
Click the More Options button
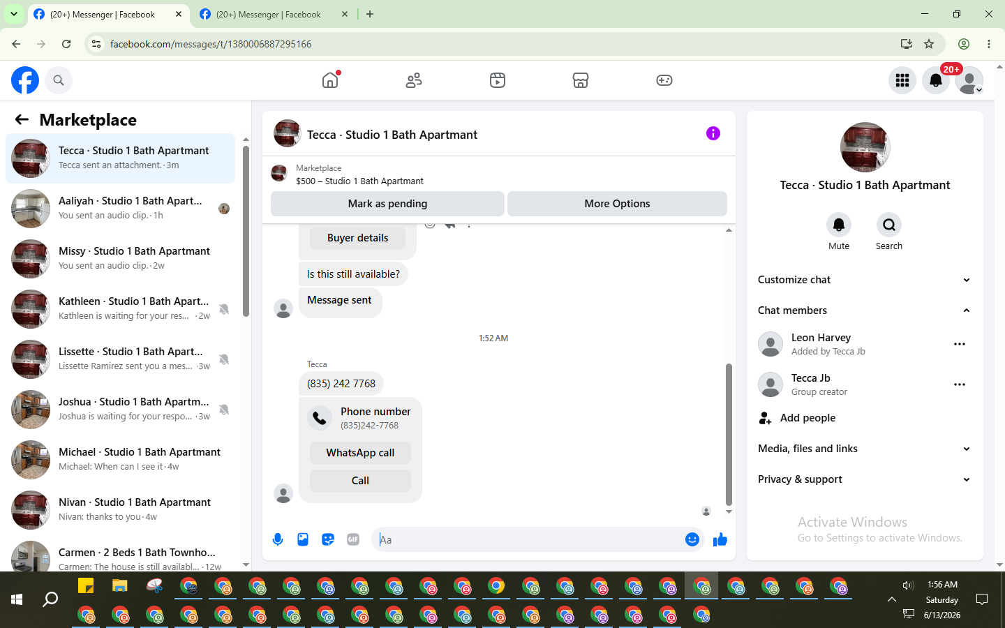(x=617, y=204)
